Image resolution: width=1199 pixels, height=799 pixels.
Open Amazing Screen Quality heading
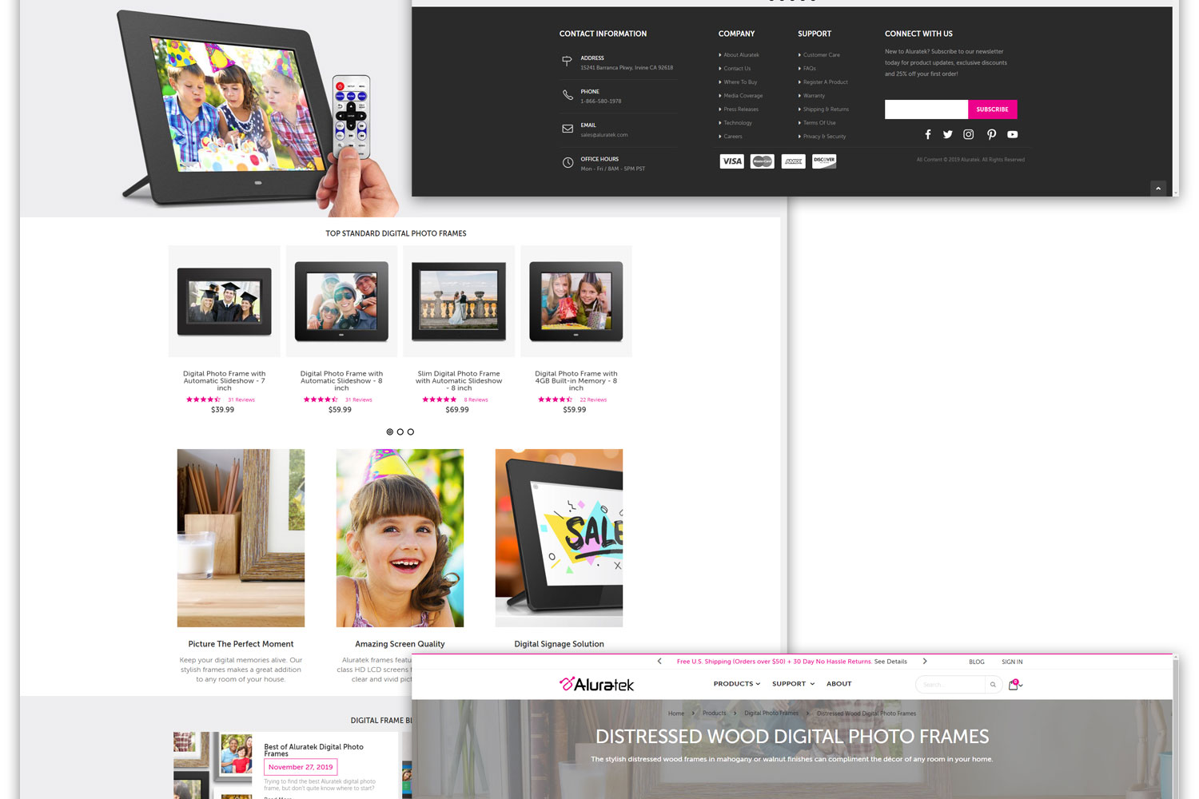click(400, 644)
